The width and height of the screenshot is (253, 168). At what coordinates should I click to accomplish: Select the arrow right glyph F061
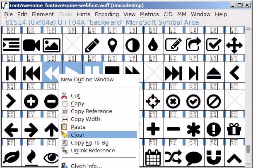pos(31,130)
